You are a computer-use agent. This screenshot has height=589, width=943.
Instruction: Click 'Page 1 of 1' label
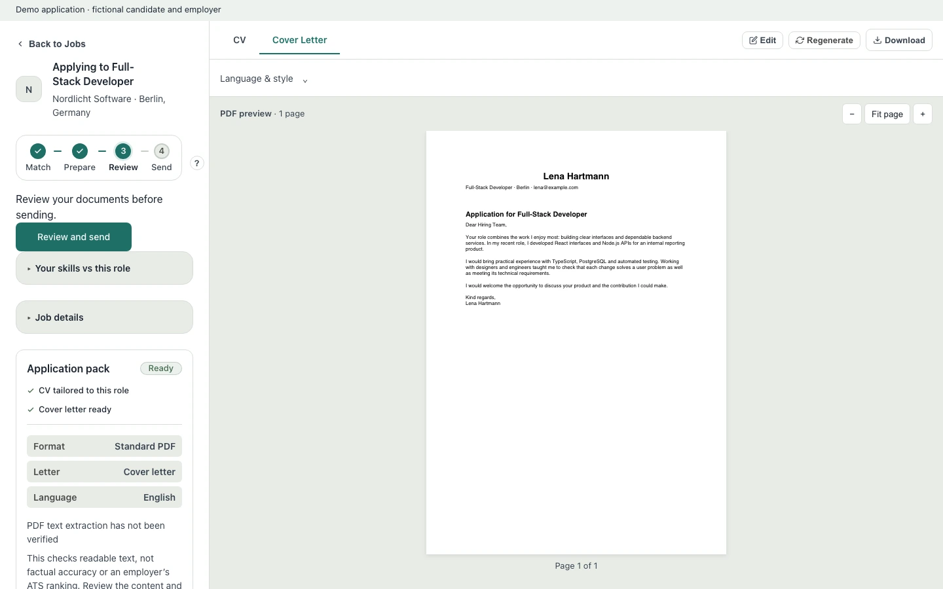click(x=576, y=565)
